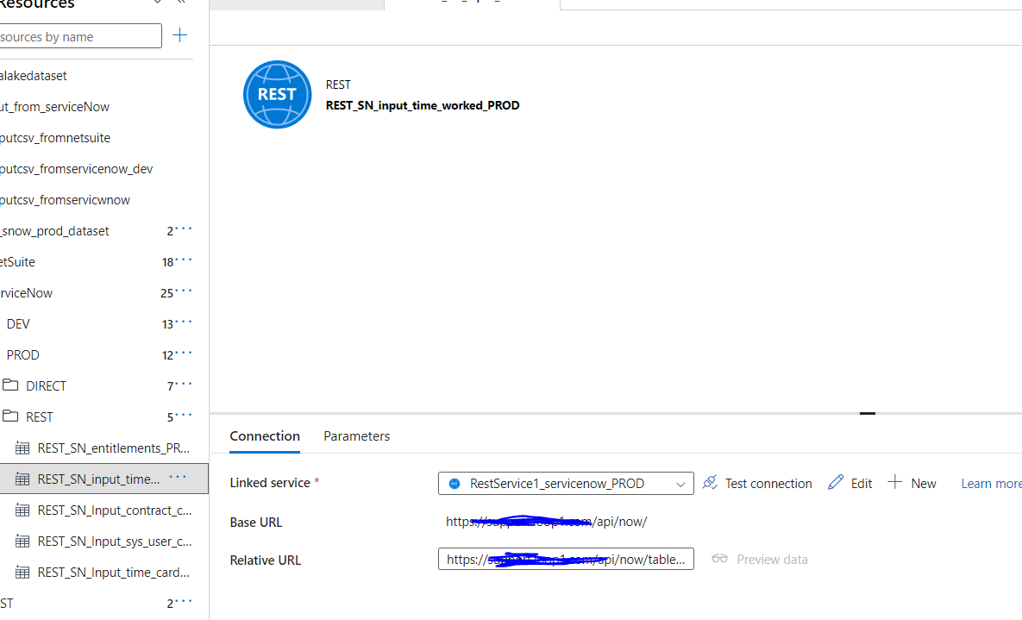Focus the Relative URL input field
Image resolution: width=1022 pixels, height=620 pixels.
(x=566, y=559)
